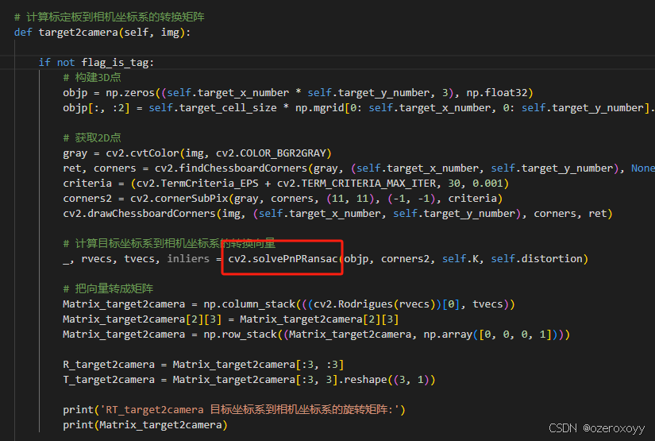Click 'None' at end of findChessboardCorners line
Viewport: 655px width, 441px height.
coord(642,168)
